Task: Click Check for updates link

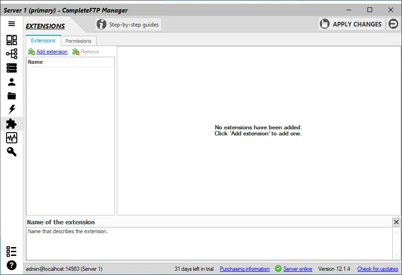Action: (378, 269)
